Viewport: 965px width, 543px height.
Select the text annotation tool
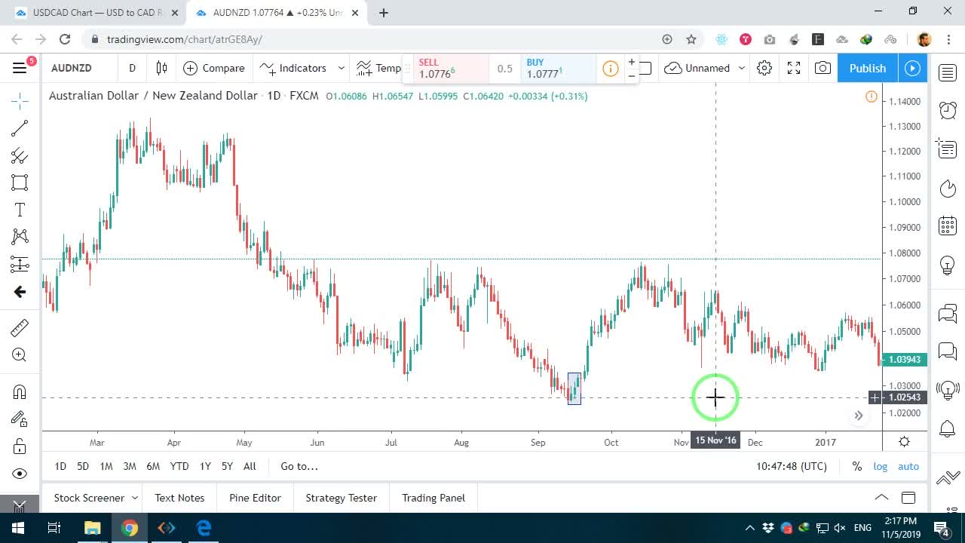point(20,210)
